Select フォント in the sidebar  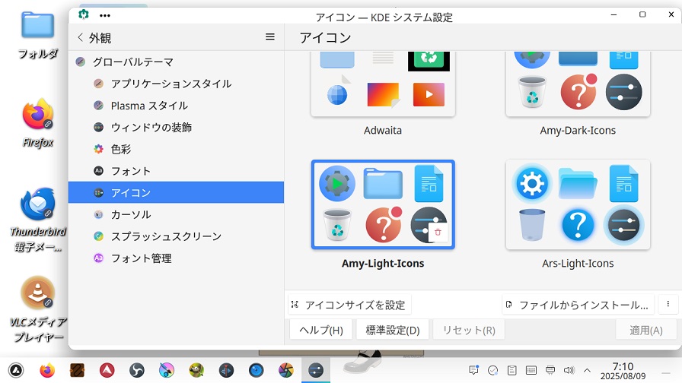pos(176,171)
